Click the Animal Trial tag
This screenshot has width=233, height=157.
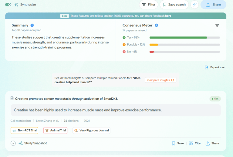55,131
